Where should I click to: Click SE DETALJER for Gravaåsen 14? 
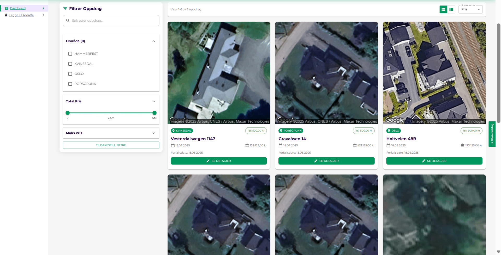(x=326, y=161)
